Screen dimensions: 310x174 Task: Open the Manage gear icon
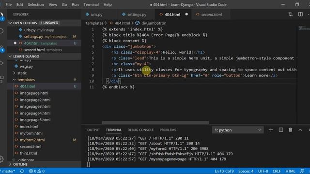point(1,159)
